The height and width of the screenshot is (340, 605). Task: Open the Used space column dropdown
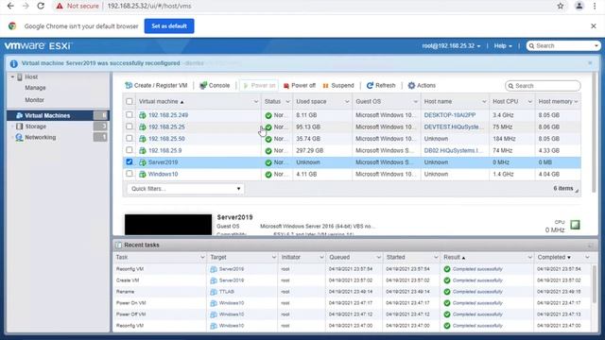click(347, 102)
